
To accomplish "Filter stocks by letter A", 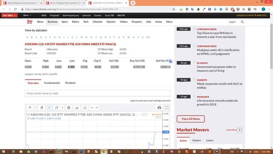I will point(27,37).
